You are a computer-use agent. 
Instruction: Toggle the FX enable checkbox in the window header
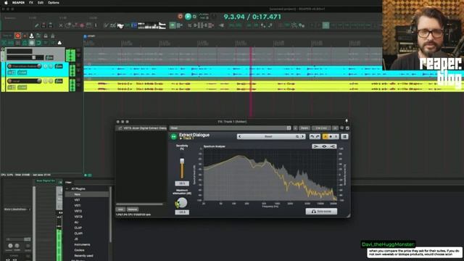[347, 128]
